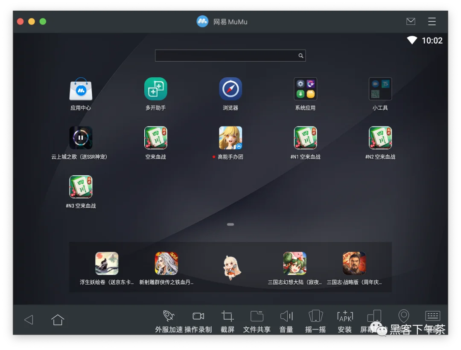Open the mail envelope in title bar
Image resolution: width=461 pixels, height=350 pixels.
click(411, 21)
